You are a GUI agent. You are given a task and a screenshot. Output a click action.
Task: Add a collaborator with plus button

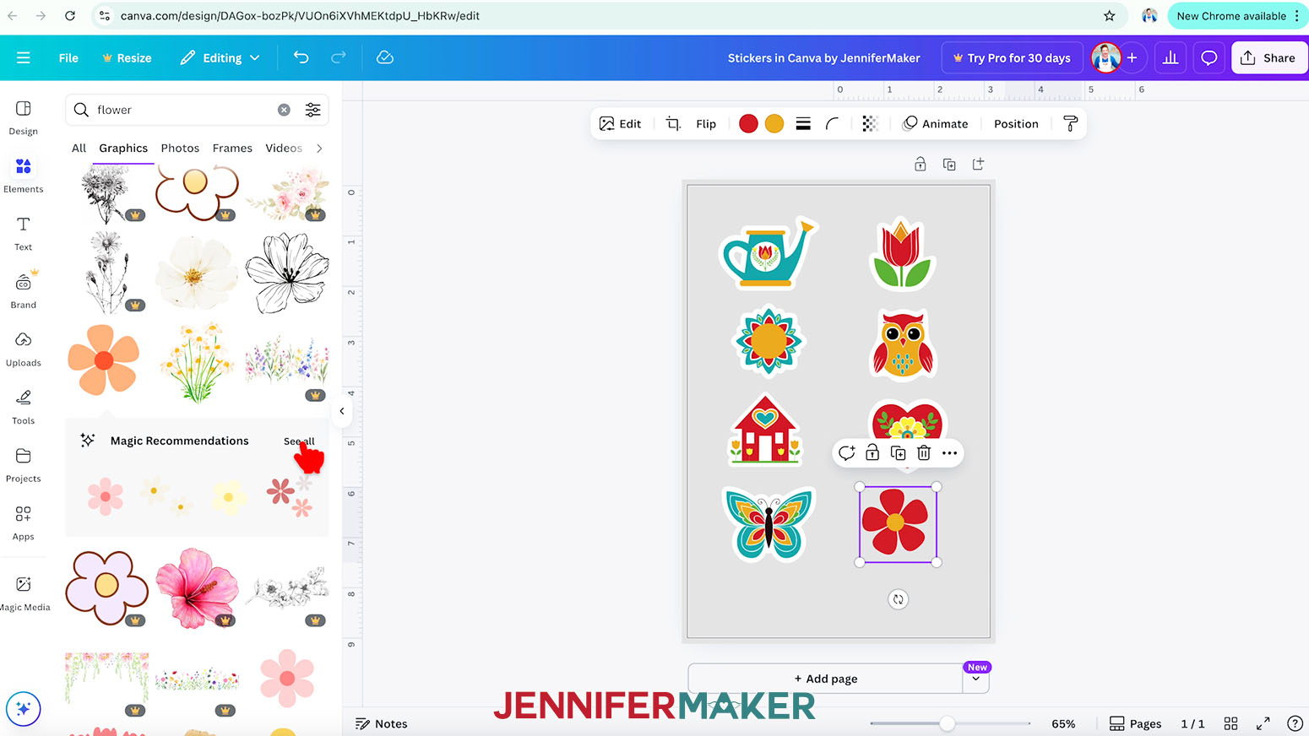[1132, 57]
